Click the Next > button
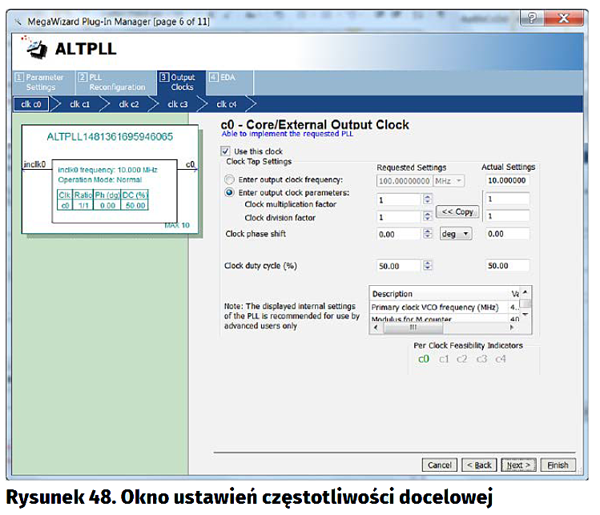Screen dimensions: 600x515 [x=518, y=465]
